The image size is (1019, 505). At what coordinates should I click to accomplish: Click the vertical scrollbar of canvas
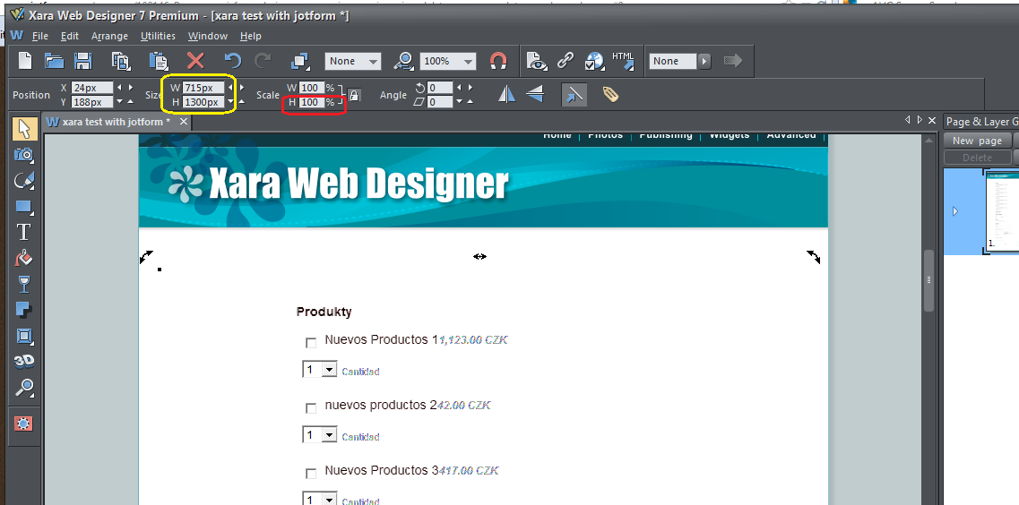point(929,280)
